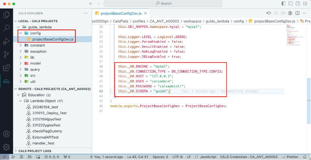Click the guide_lambda breadcrumb segment
The image size is (311, 160).
217,21
